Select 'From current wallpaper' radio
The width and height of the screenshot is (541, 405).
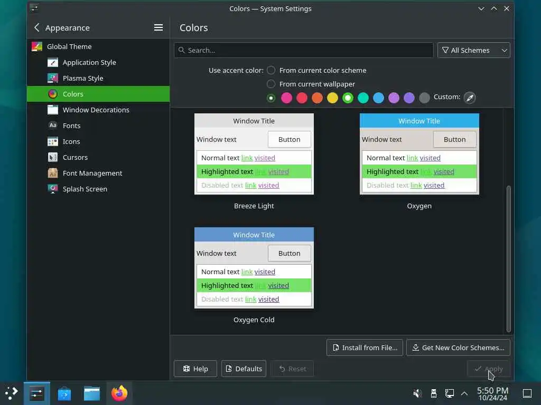(x=271, y=84)
